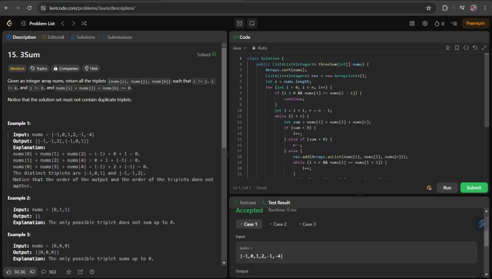Share the problem link icon
Screen dimensions: 492x279
(x=81, y=272)
